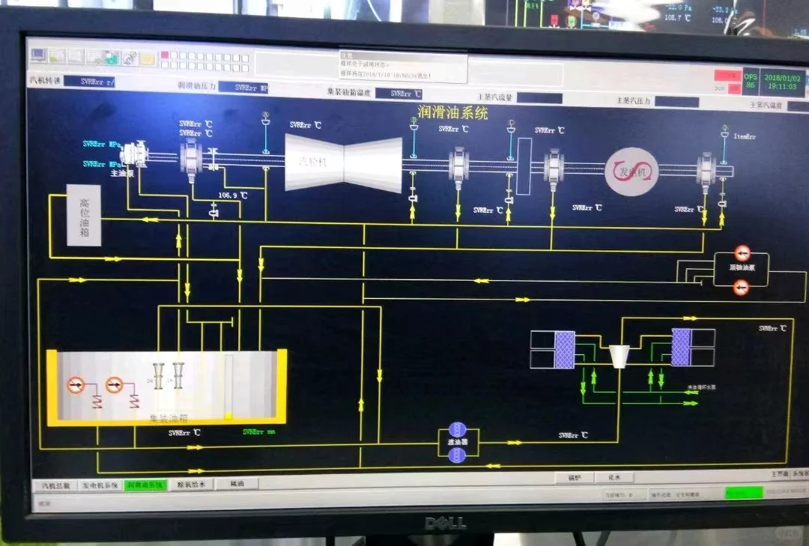This screenshot has height=546, width=809.
Task: Switch to the 锅炉 boiler page button
Action: point(575,478)
